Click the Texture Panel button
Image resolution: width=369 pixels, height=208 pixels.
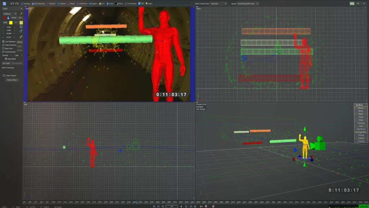pyautogui.click(x=12, y=80)
